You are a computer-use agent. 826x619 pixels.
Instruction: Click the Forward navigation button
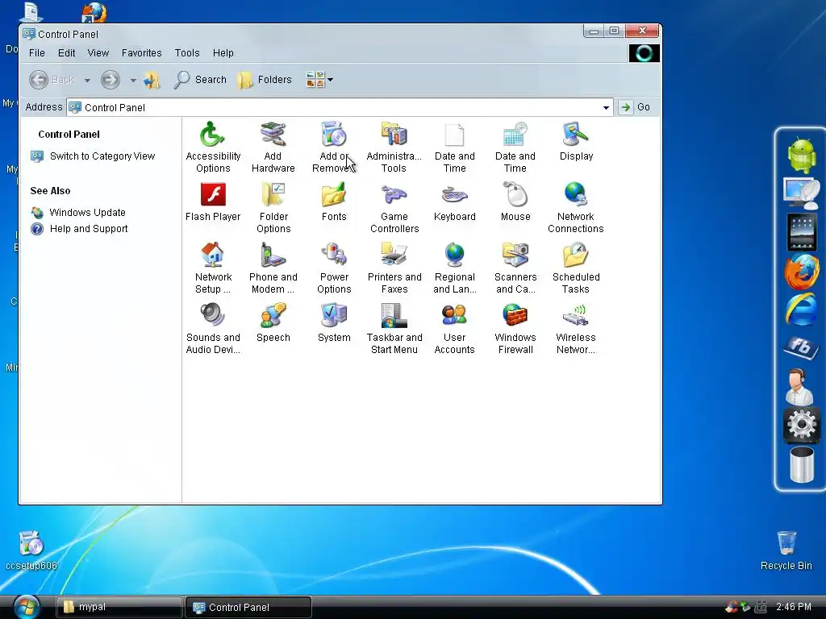tap(110, 80)
